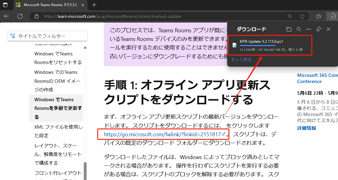Close the downloads panel
Screen dimensions: 338x180
point(328,29)
